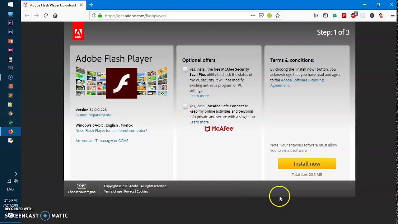398x224 pixels.
Task: Click Need Flash Player for a different computer
Action: pyautogui.click(x=111, y=131)
